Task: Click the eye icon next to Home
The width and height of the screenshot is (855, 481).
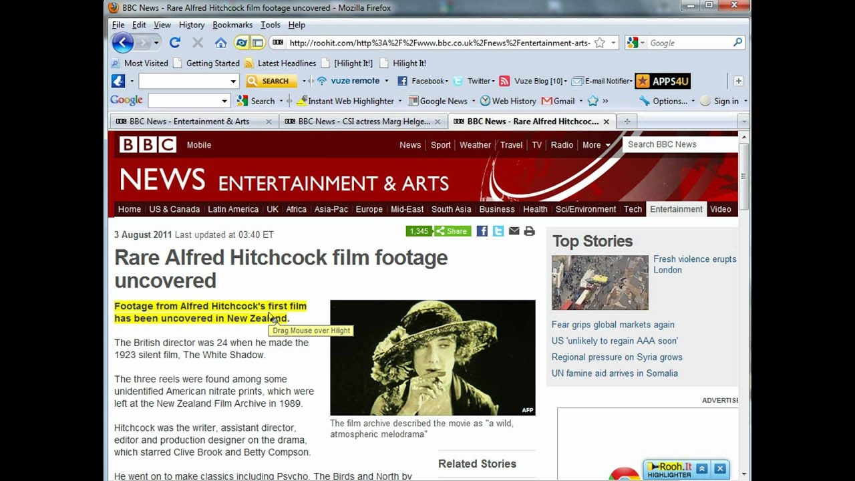Action: click(x=242, y=43)
